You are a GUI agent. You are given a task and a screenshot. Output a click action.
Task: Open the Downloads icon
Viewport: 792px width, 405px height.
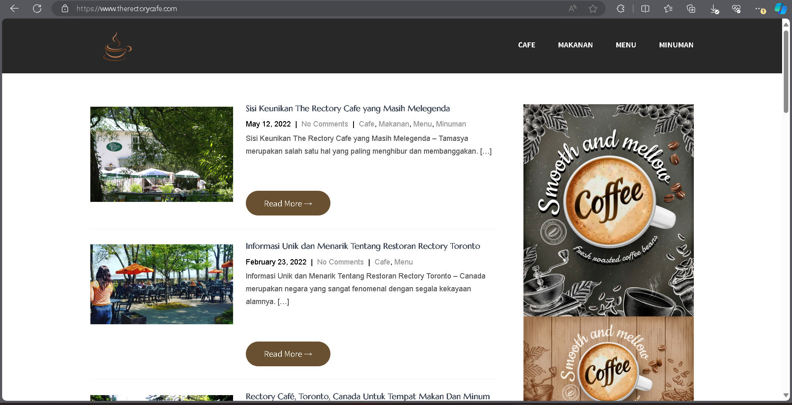714,9
